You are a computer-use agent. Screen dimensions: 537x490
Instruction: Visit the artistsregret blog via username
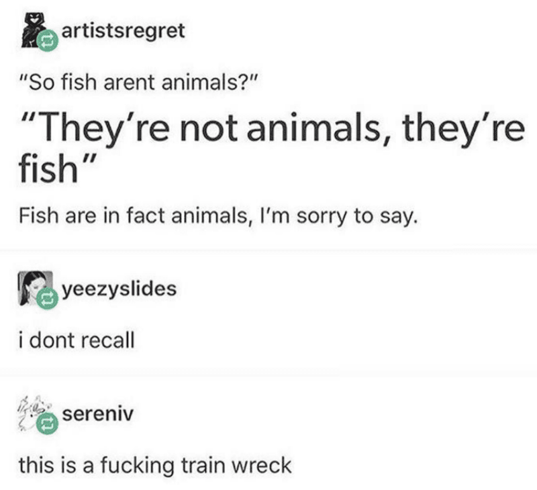(124, 31)
